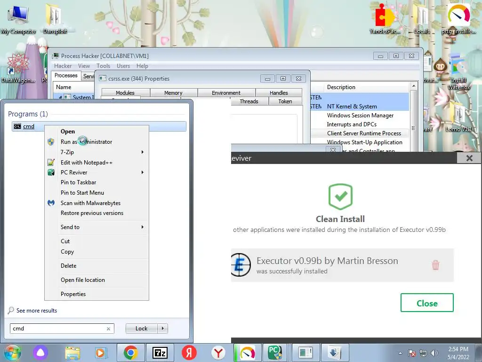Viewport: 482px width, 362px height.
Task: Switch to Process Hacker taskbar button
Action: tap(305, 353)
